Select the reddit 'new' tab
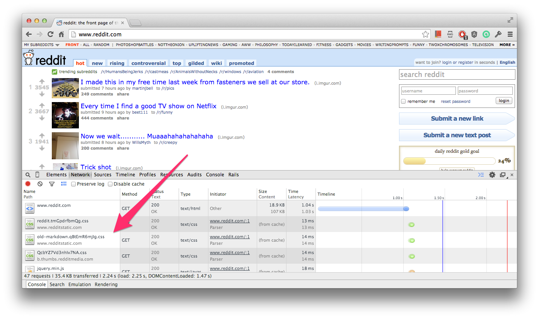 [x=97, y=63]
